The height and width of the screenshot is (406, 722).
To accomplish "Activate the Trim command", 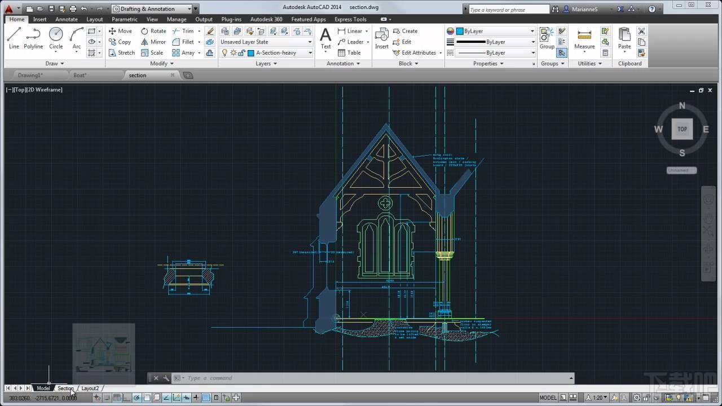I will 185,31.
